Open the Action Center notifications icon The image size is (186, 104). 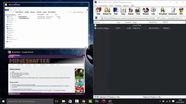point(173,101)
